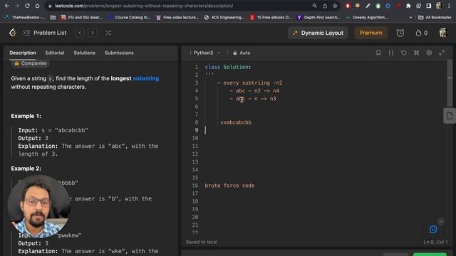Expand the editor to fullscreen

pos(442,53)
